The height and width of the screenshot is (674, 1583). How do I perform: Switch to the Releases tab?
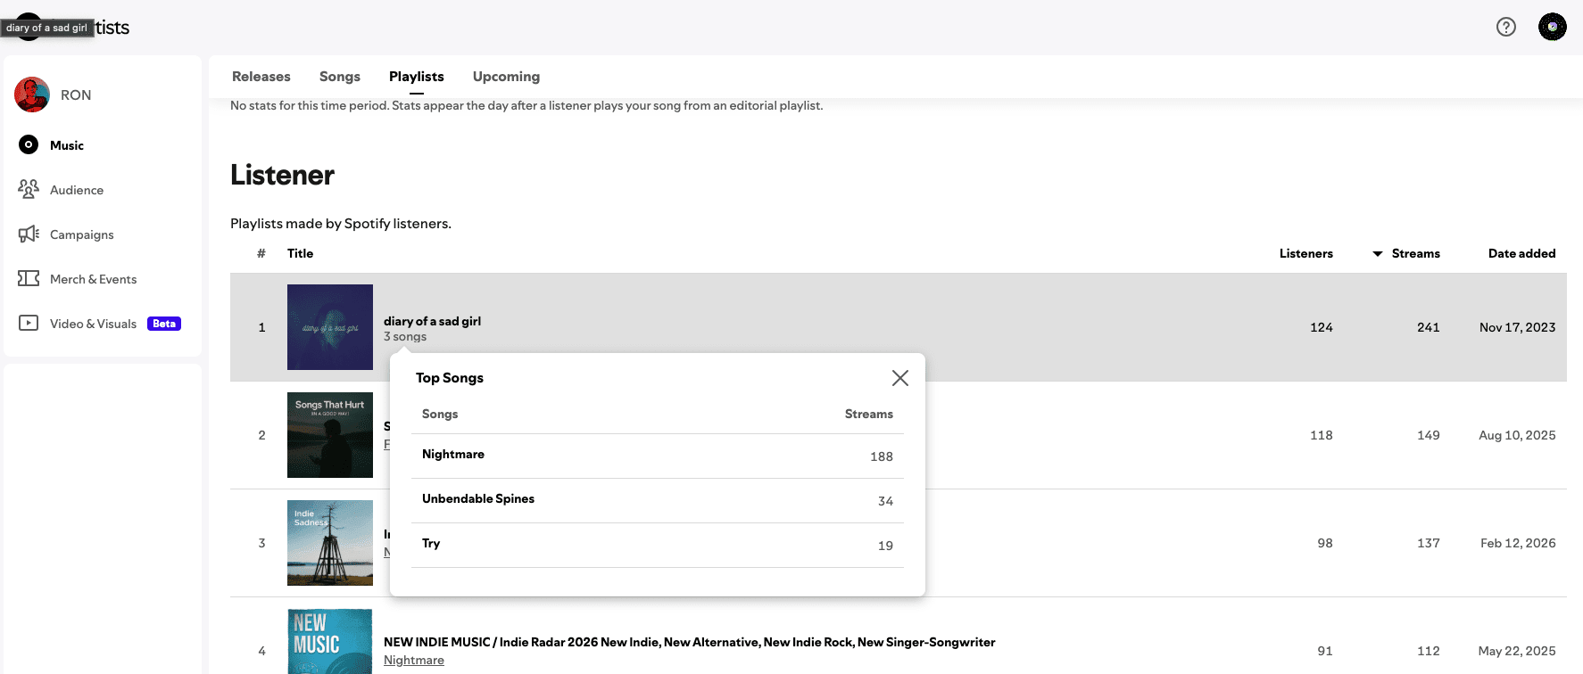point(261,77)
